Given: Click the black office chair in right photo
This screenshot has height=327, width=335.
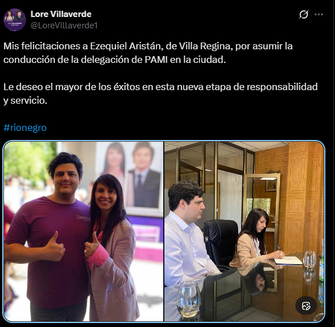Looking at the screenshot, I should [x=221, y=245].
